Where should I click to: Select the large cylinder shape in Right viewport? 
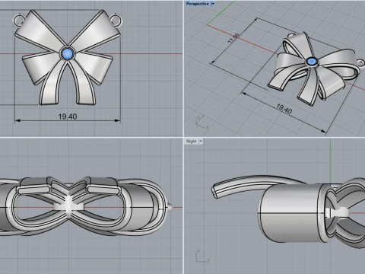point(291,213)
